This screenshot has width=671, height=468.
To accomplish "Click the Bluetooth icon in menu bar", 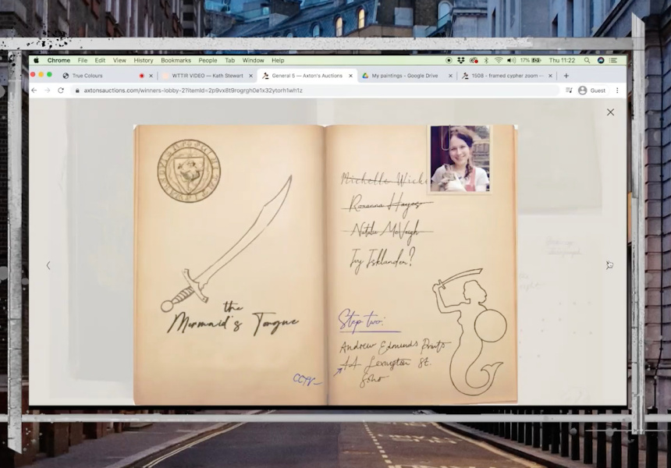I will (x=486, y=60).
